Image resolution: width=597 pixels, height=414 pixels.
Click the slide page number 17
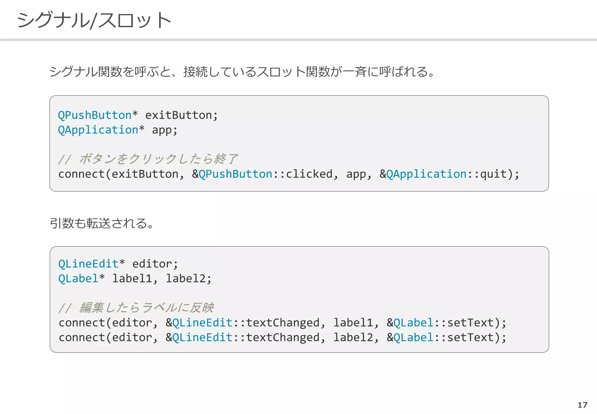point(582,405)
